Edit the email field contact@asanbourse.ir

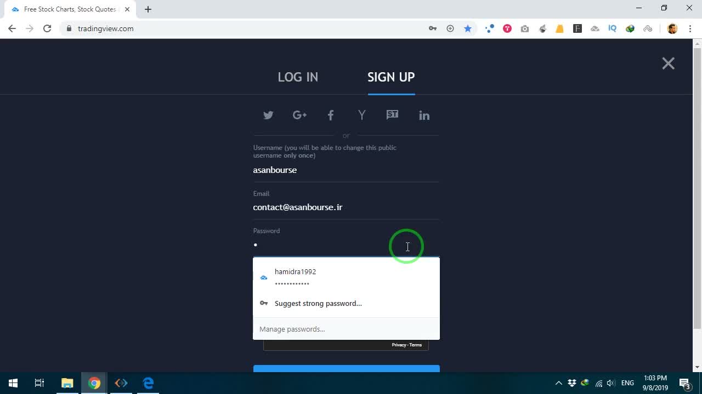[346, 207]
